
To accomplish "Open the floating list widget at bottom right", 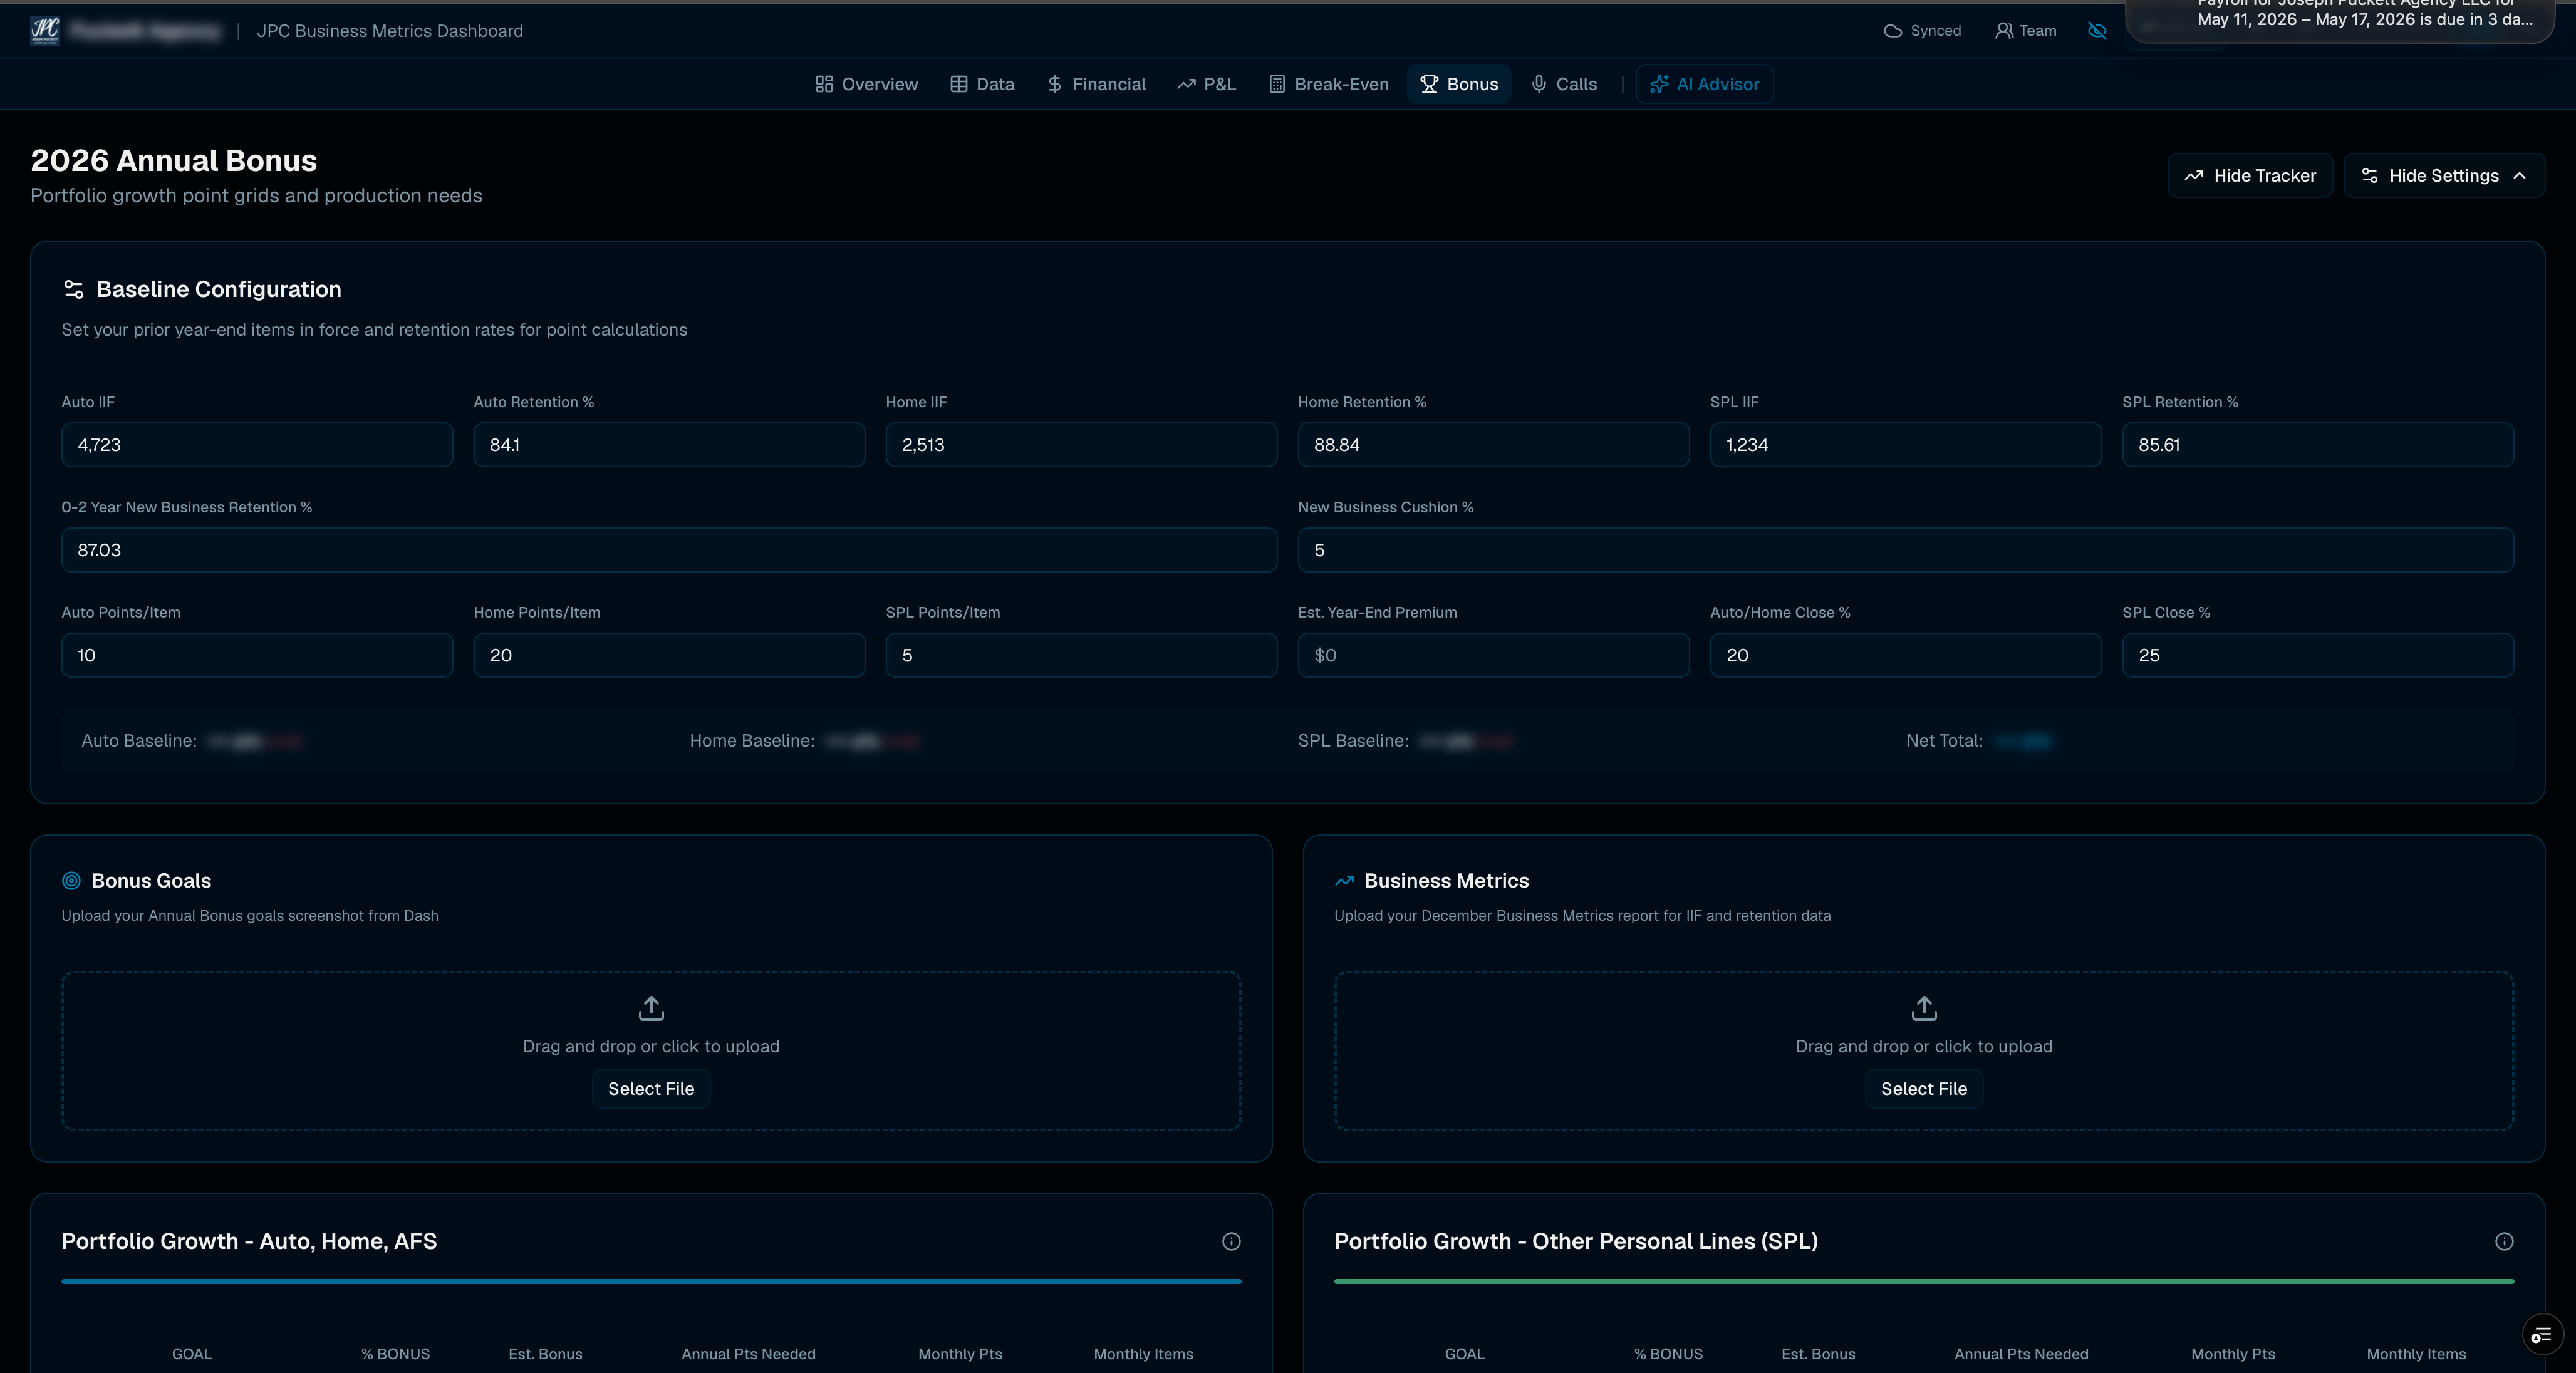I will tap(2542, 1335).
